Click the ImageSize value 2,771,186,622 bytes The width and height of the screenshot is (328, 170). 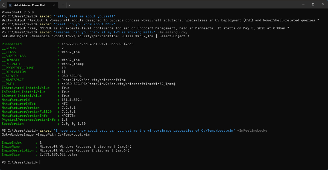58,154
